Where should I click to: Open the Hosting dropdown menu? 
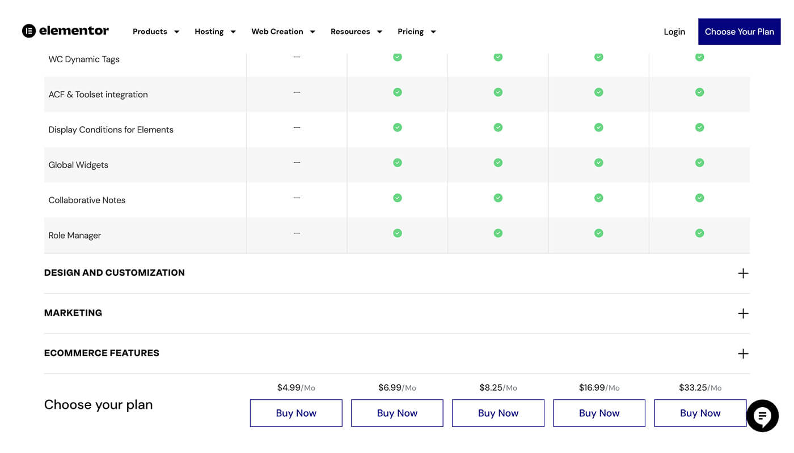point(215,32)
